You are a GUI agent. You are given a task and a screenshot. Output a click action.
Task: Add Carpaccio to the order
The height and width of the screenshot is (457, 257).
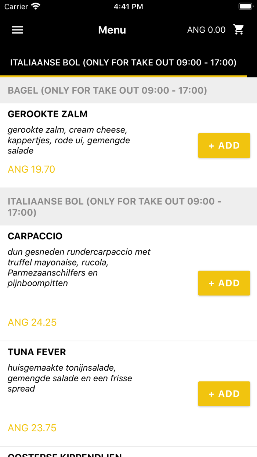tap(224, 283)
